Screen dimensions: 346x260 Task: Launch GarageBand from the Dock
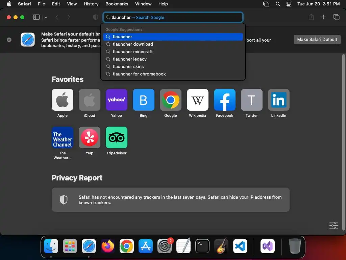[x=221, y=246]
